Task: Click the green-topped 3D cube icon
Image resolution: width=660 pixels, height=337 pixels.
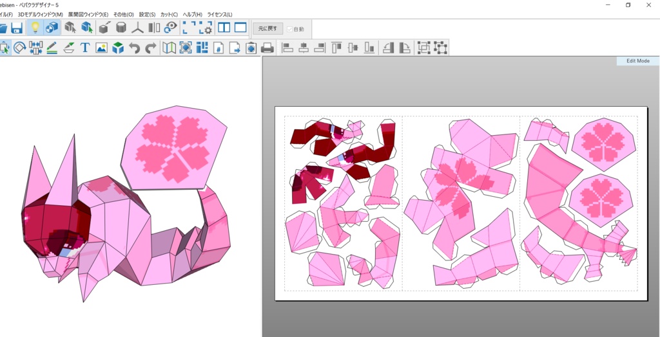Action: 118,48
